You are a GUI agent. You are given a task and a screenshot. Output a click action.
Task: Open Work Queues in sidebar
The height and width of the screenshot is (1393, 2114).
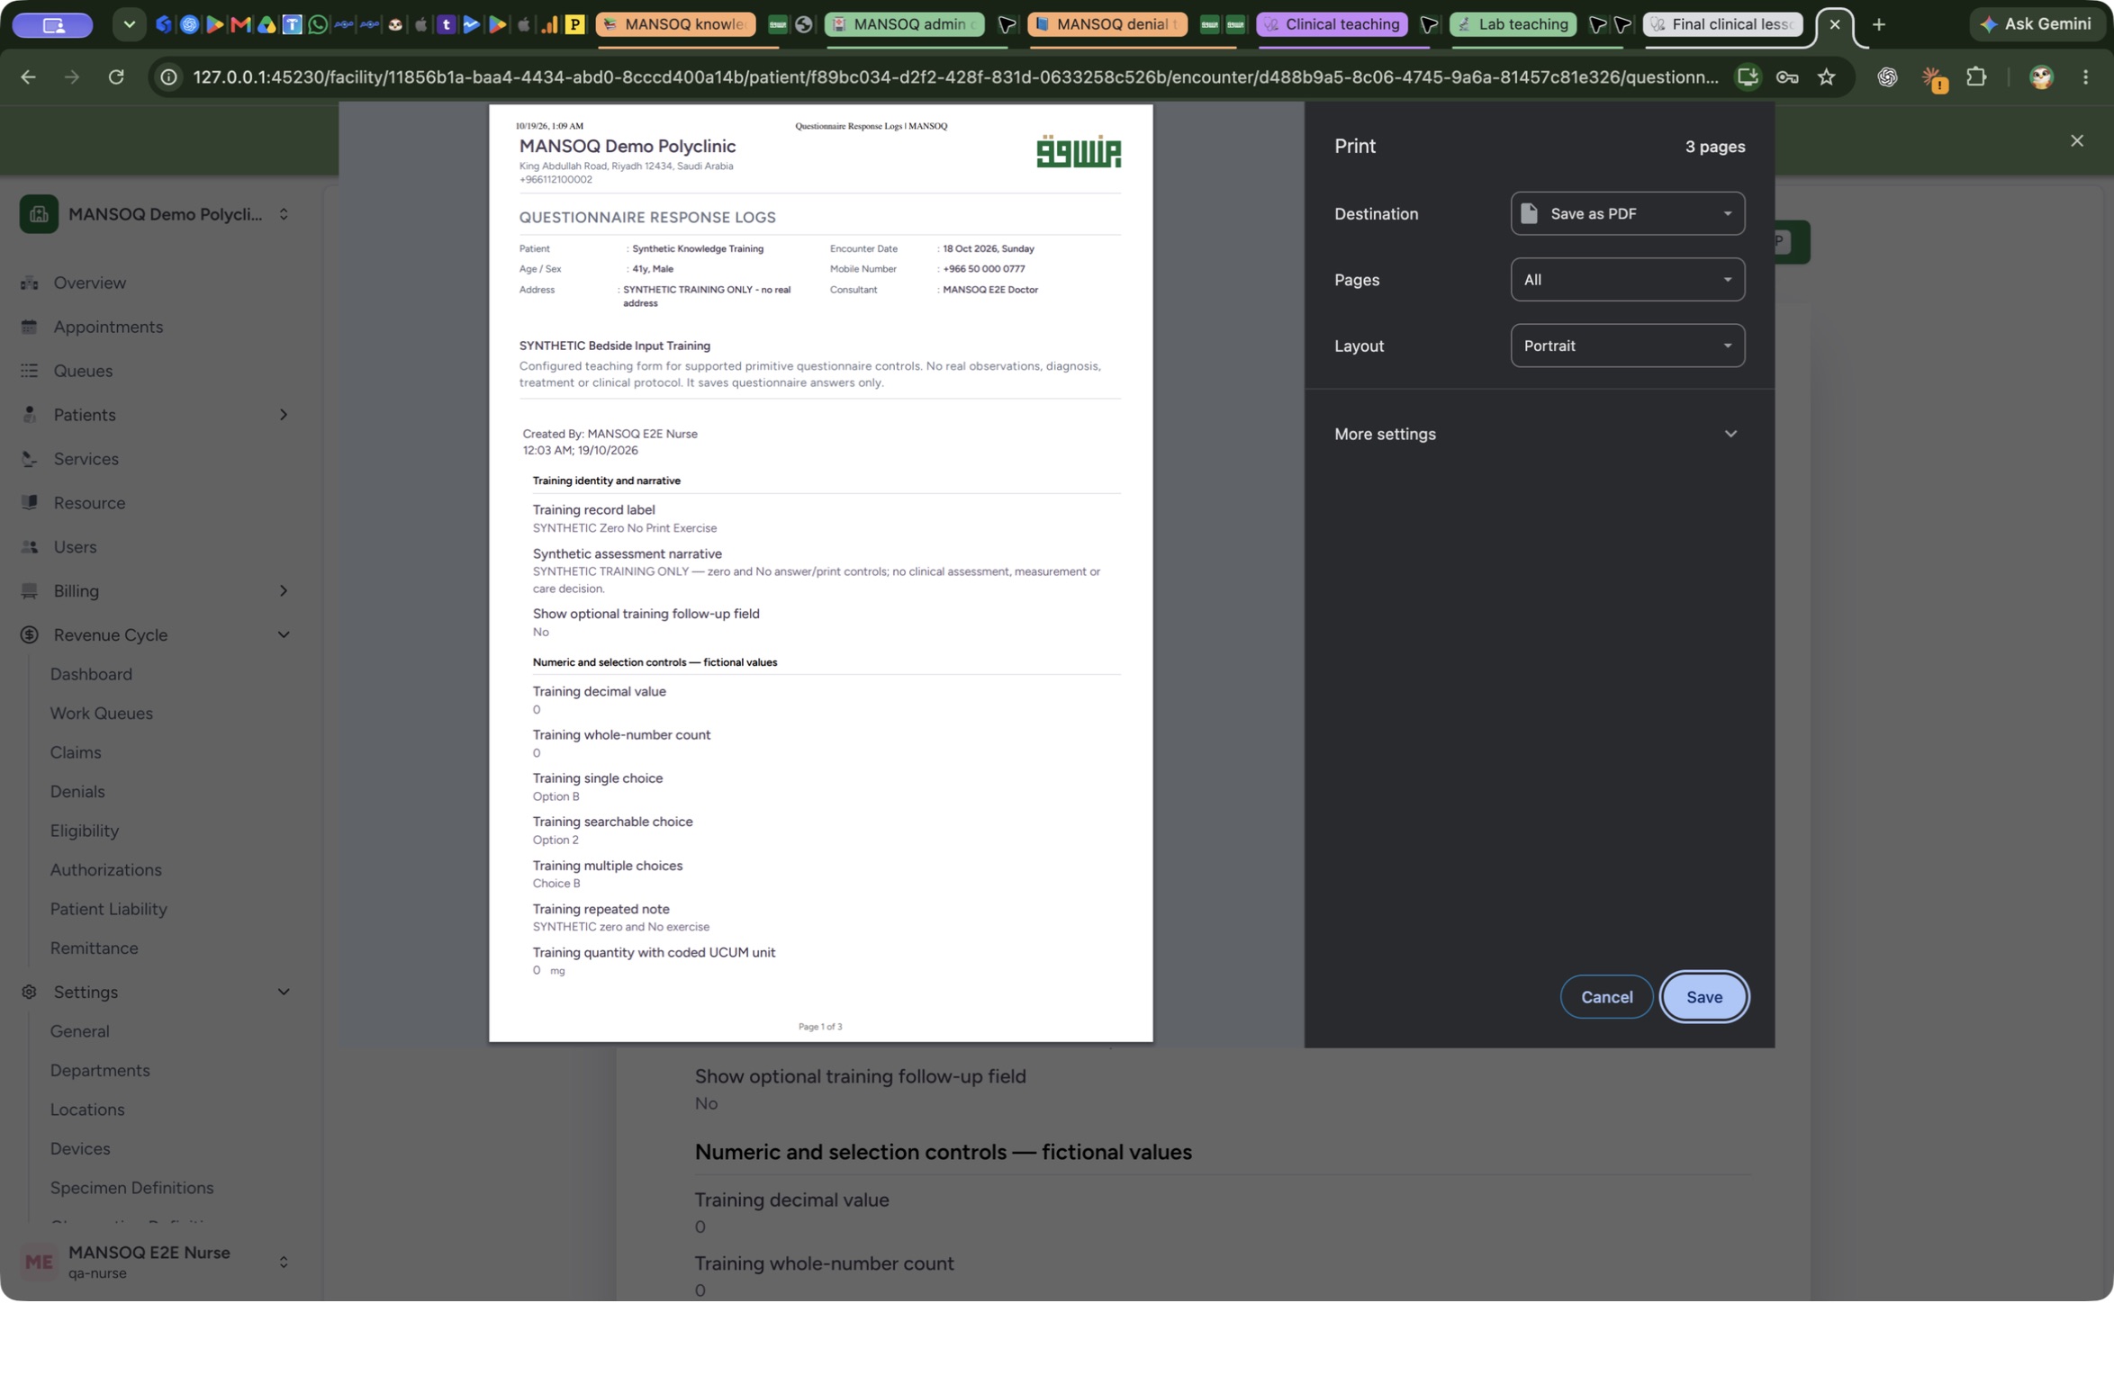click(x=102, y=714)
